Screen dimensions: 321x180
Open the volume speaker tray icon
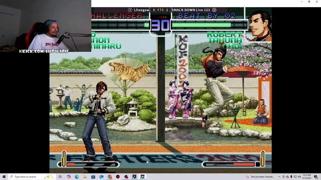299,177
